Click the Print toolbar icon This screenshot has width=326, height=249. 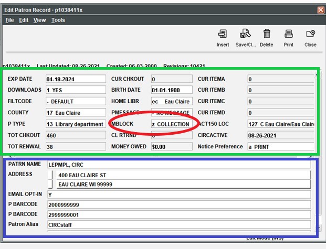pyautogui.click(x=289, y=34)
